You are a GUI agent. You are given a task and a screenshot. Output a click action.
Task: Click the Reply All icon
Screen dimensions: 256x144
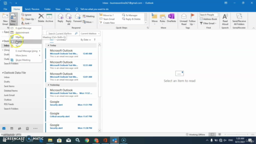click(x=68, y=19)
